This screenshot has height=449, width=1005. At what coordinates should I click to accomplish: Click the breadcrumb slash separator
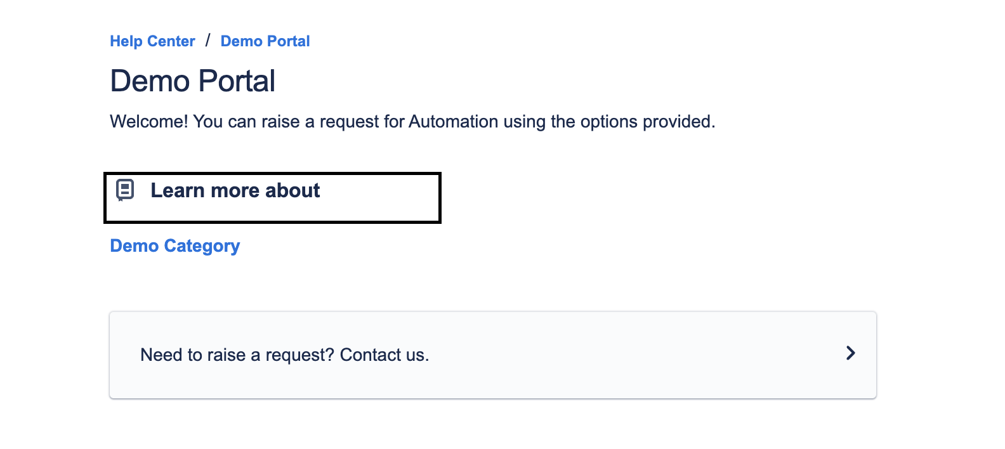[207, 41]
